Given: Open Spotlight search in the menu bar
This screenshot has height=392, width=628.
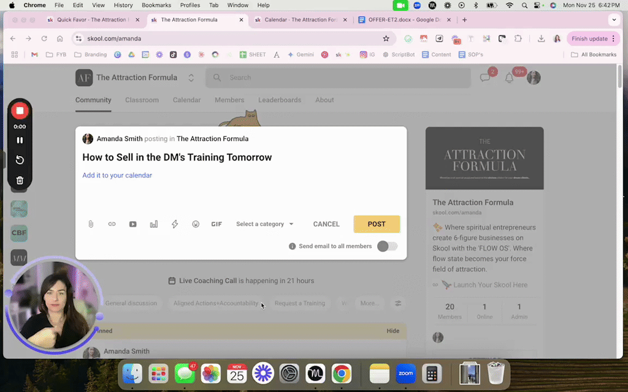Looking at the screenshot, I should point(524,5).
